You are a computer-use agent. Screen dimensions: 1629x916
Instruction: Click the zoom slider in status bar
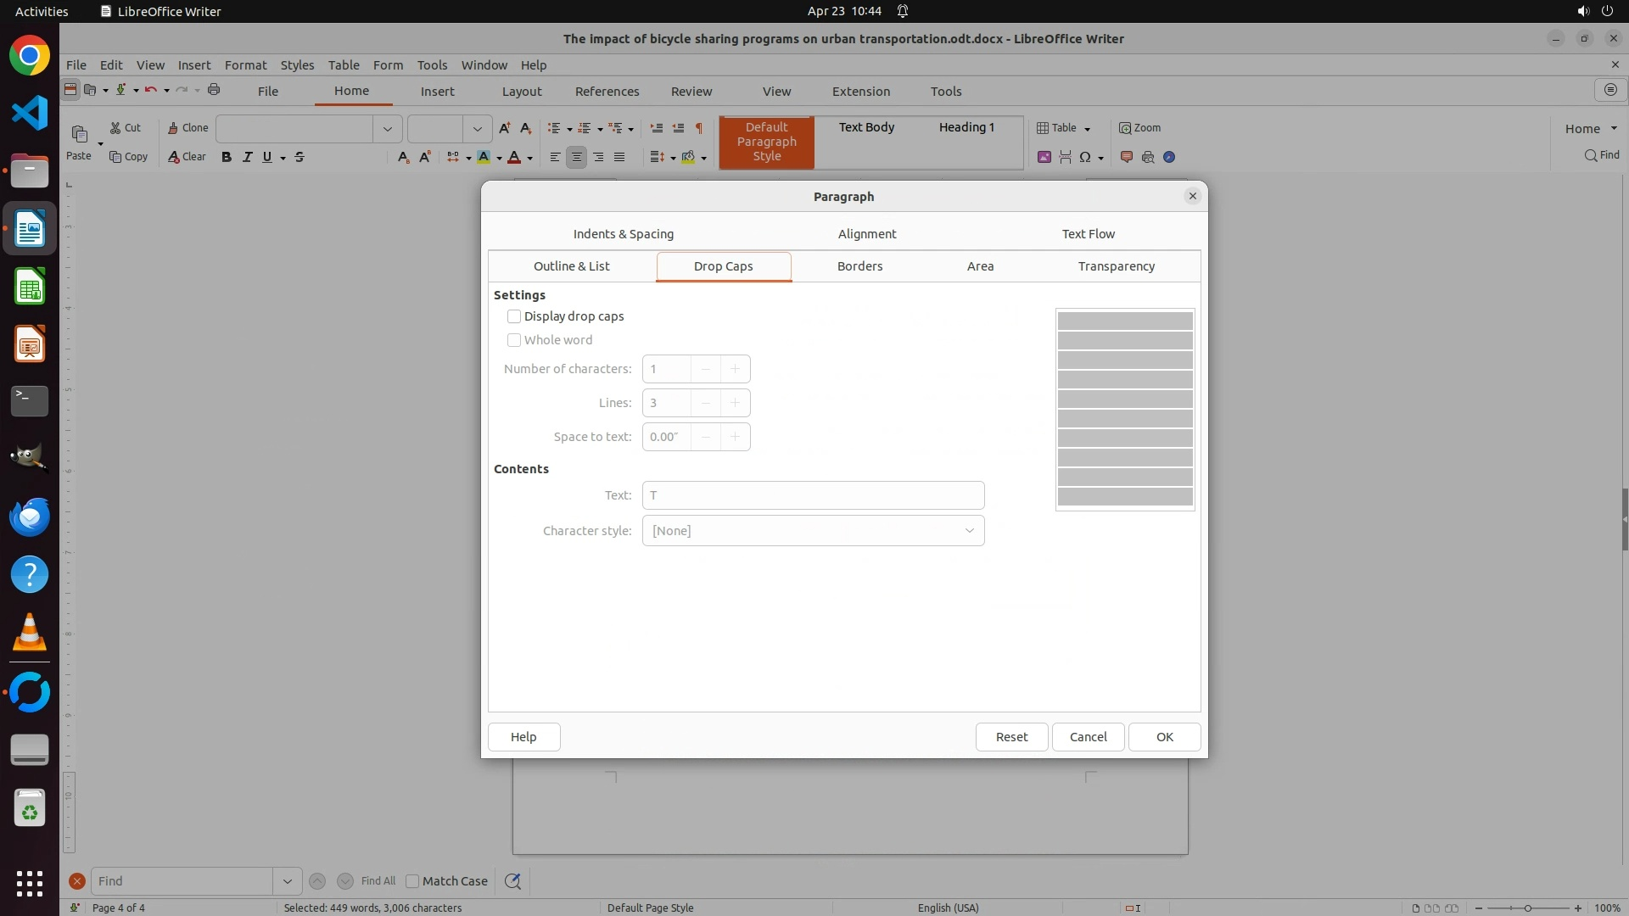tap(1527, 908)
